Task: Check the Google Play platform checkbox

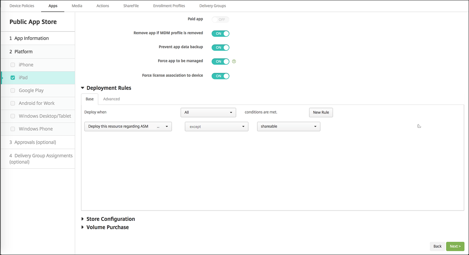Action: pyautogui.click(x=13, y=90)
